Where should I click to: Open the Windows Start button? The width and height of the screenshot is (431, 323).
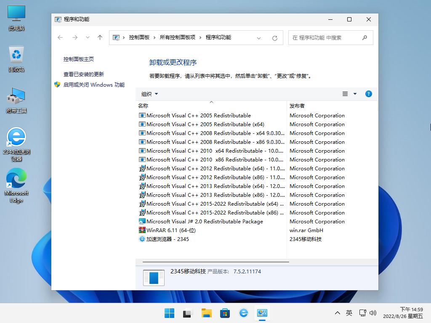[169, 313]
